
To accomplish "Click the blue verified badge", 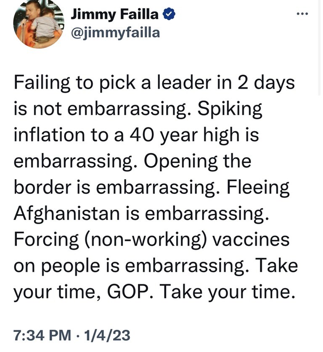I will click(x=167, y=15).
